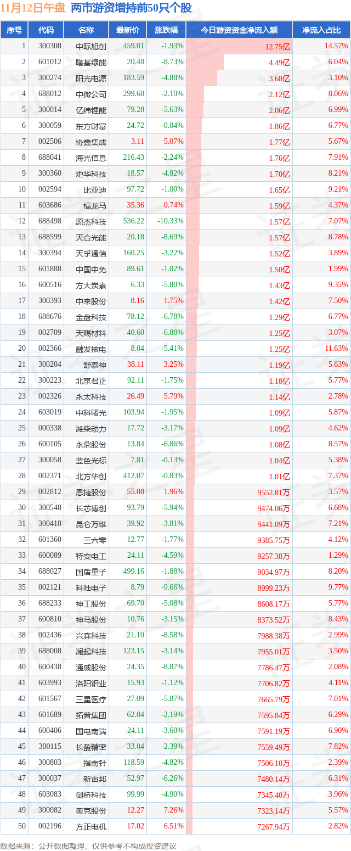Click the stock name 蓝色光标

coord(91,461)
